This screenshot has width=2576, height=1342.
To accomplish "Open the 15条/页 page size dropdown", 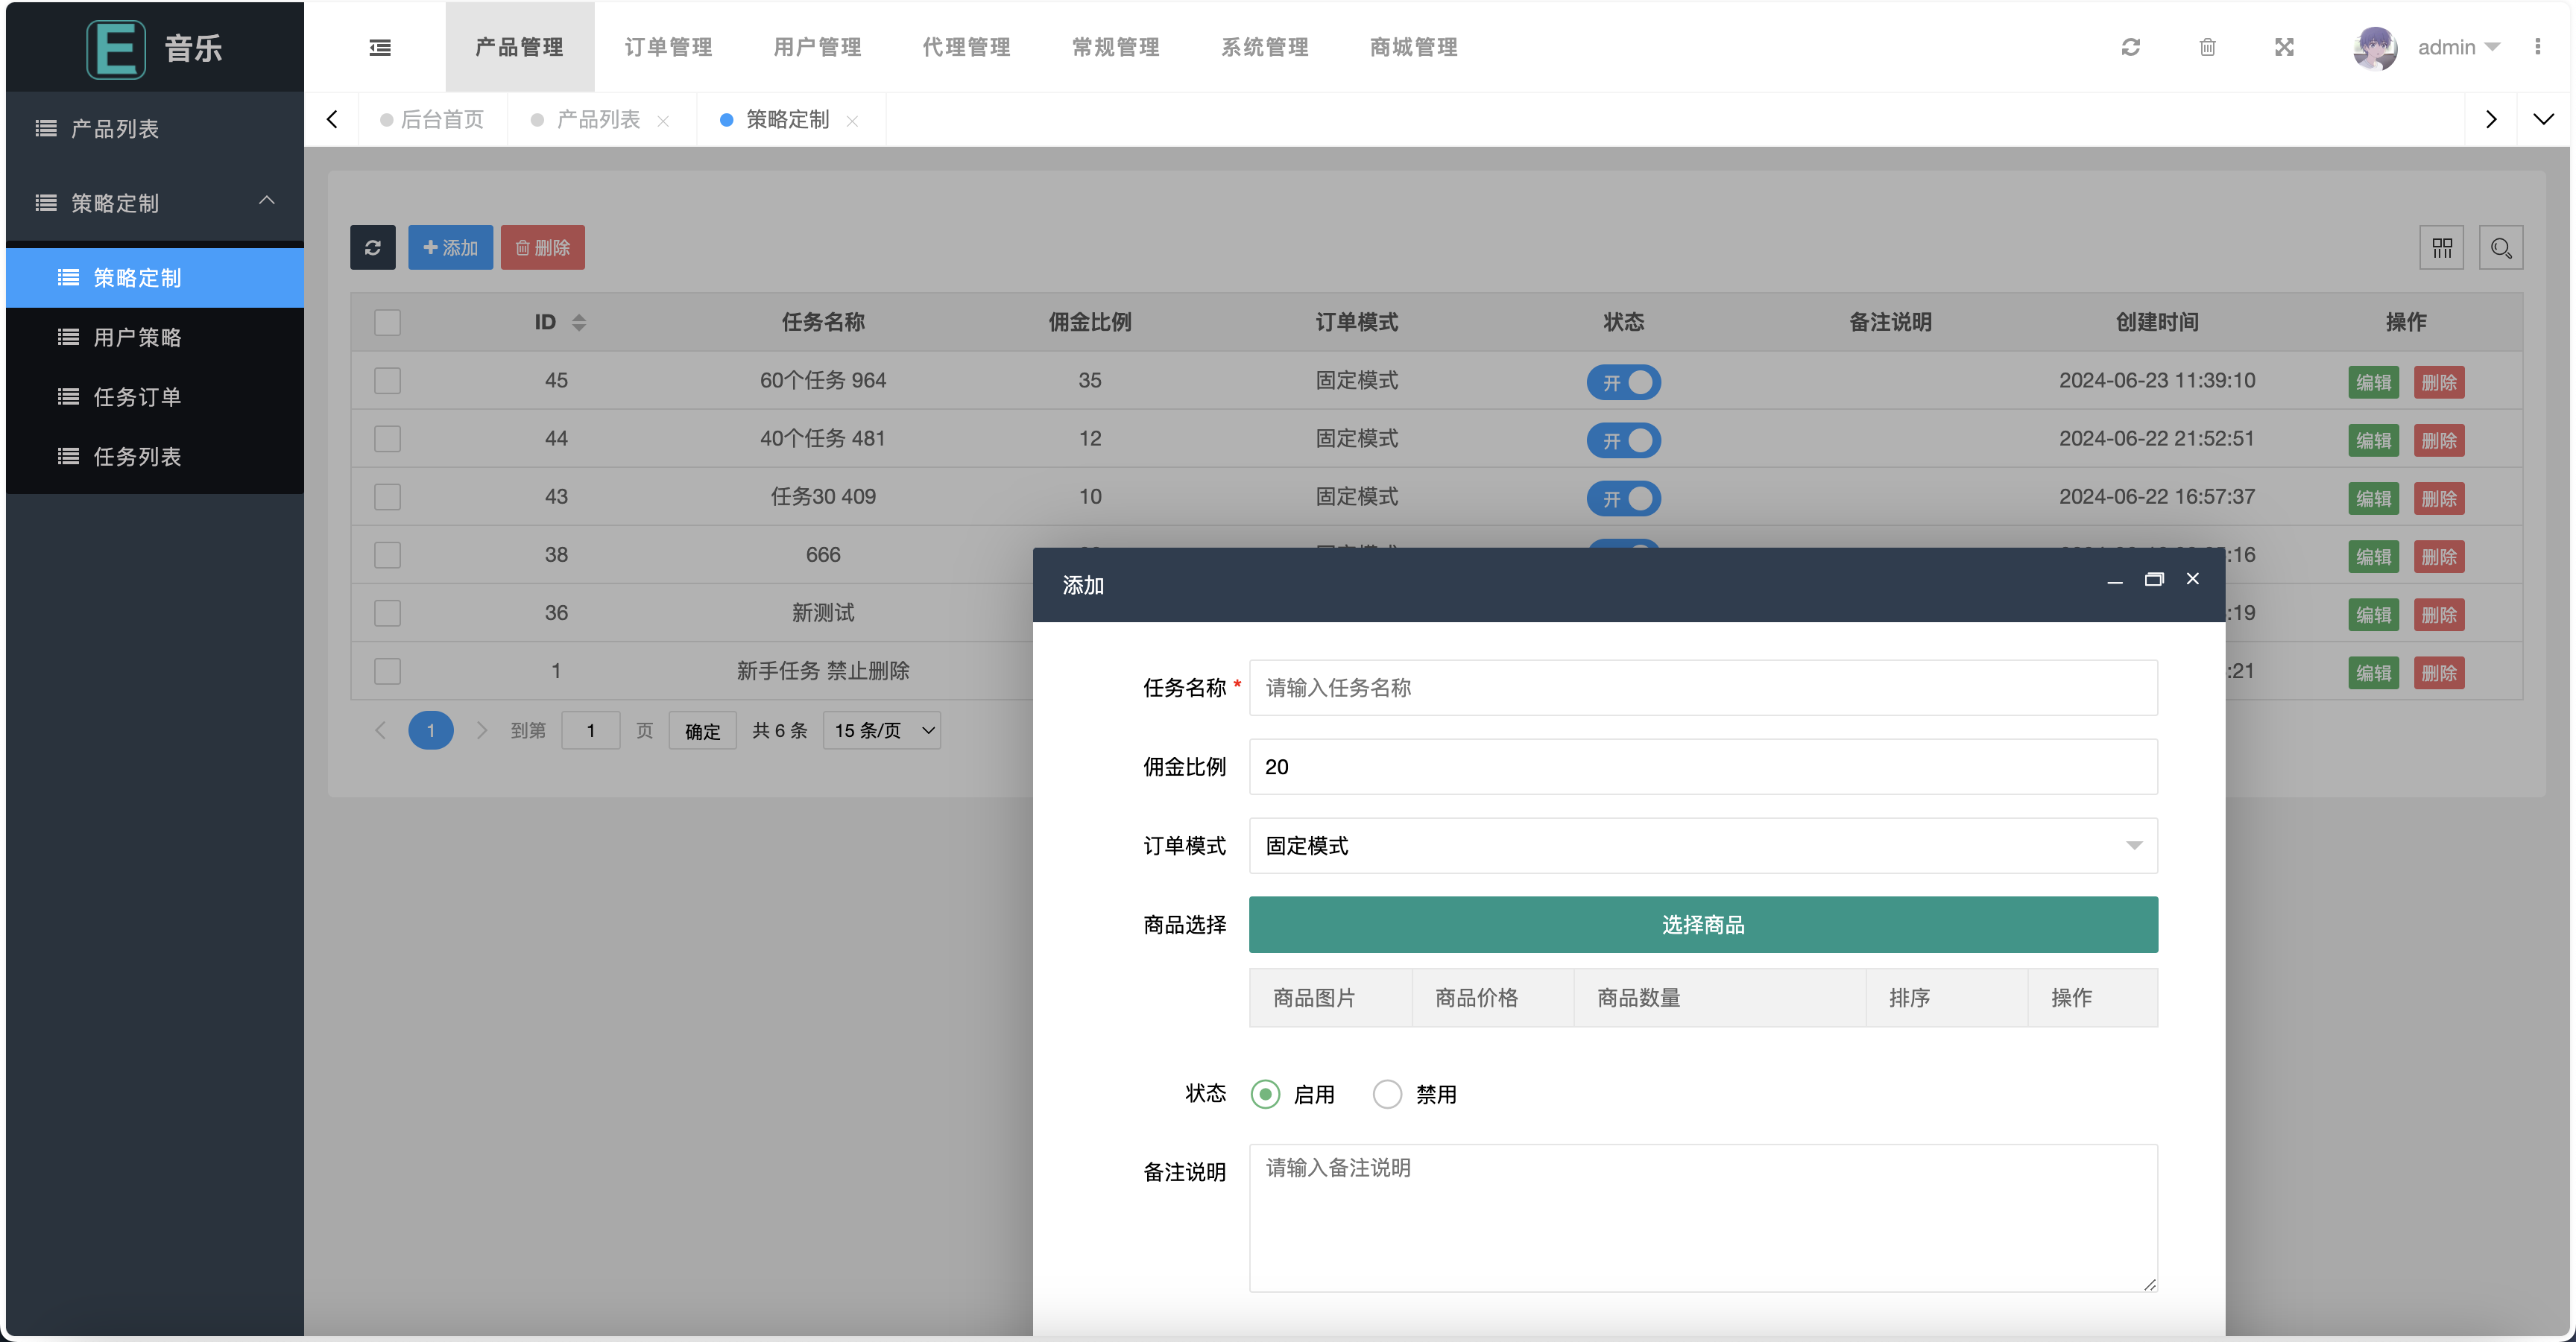I will point(881,730).
